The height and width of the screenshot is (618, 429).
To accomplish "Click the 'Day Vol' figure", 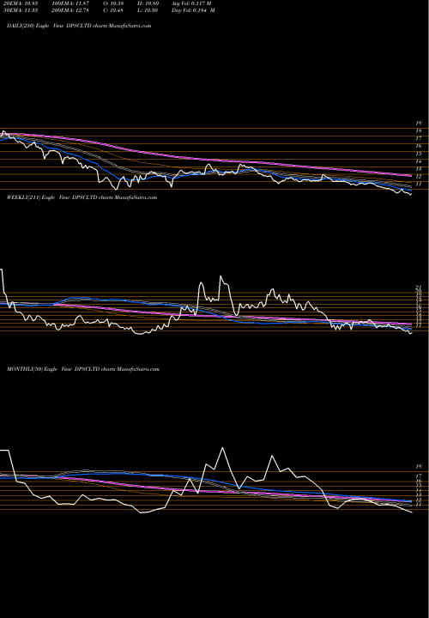I will pos(193,10).
